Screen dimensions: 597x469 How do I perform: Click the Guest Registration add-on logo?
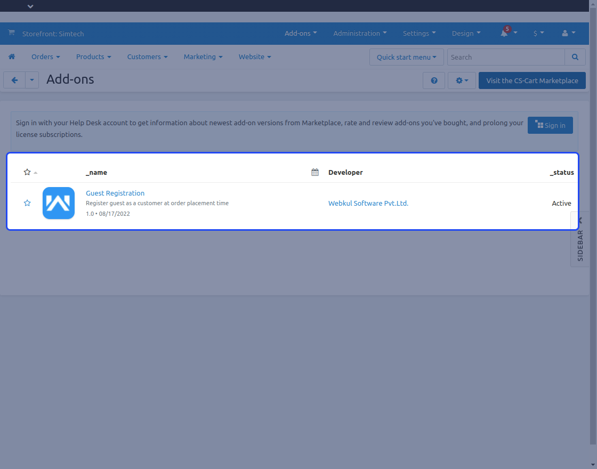pos(59,203)
